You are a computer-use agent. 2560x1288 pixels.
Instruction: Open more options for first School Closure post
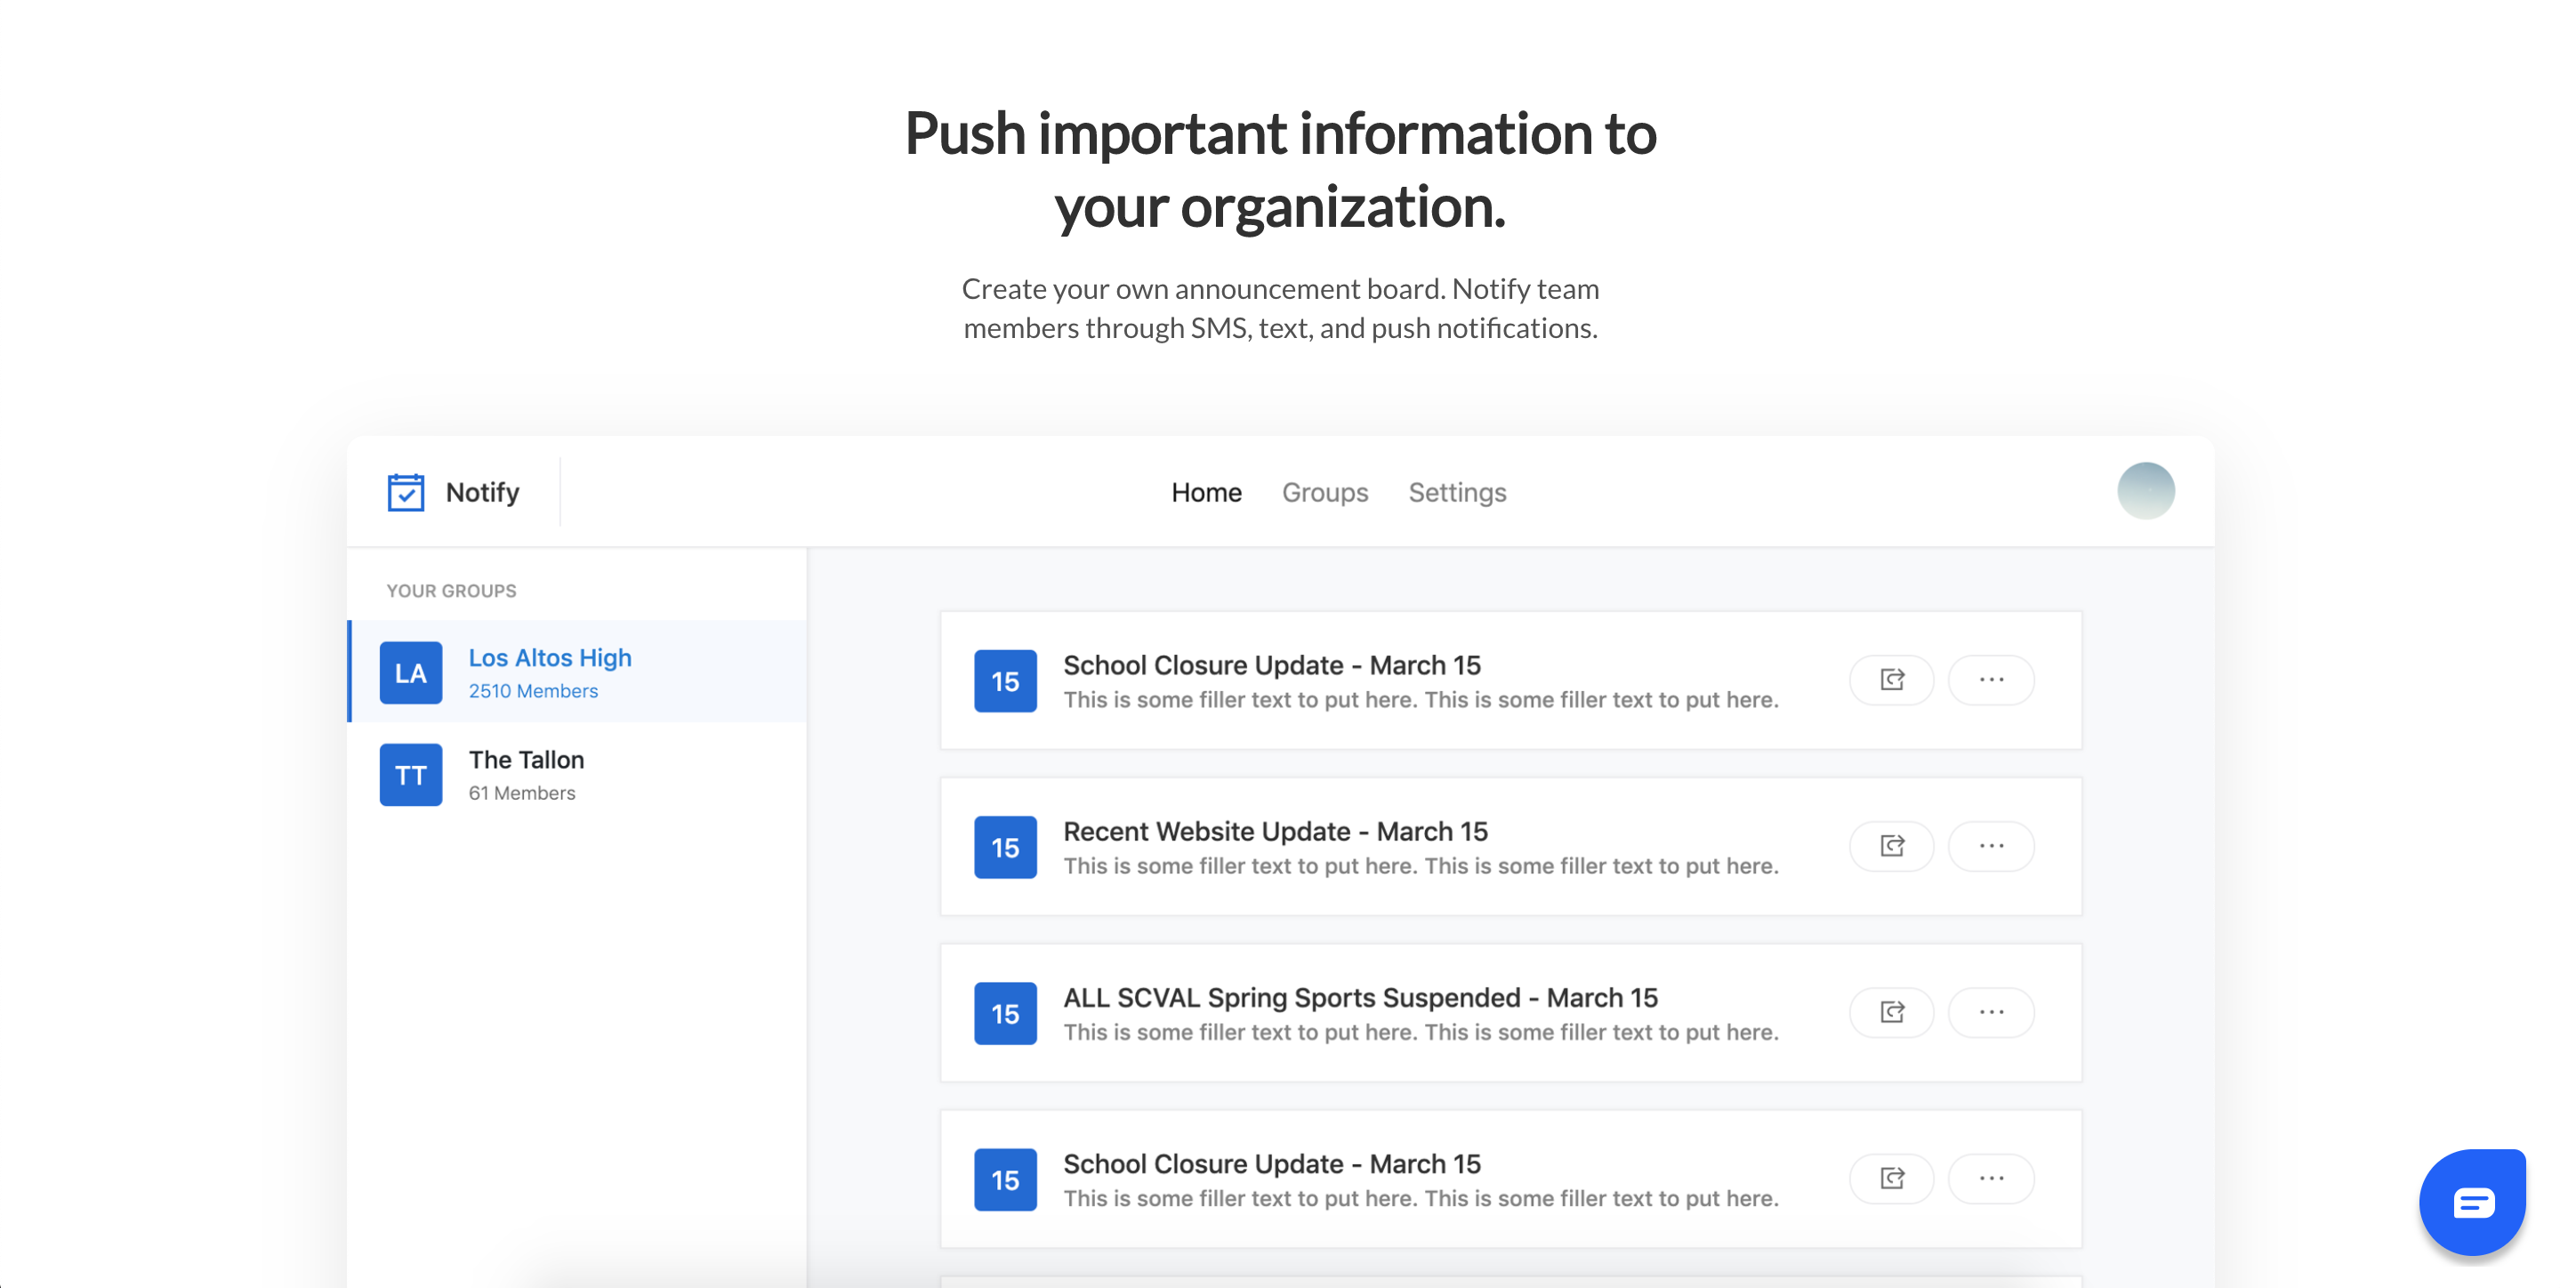pos(1991,680)
